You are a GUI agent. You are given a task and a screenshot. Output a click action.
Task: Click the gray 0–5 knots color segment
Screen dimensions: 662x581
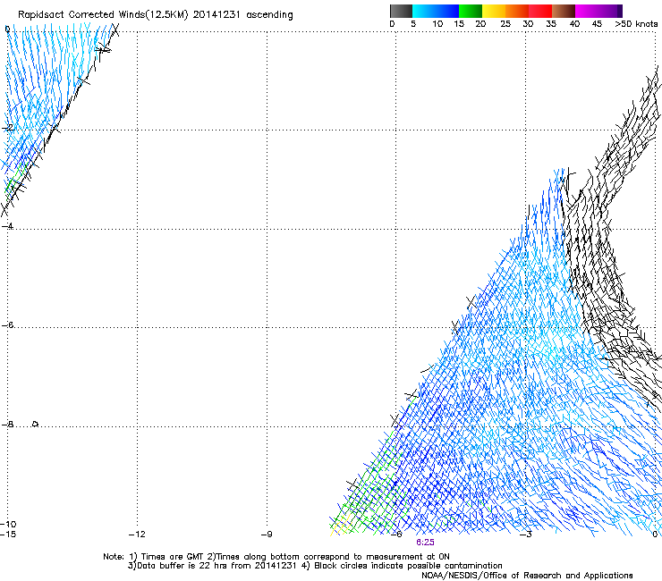tap(401, 11)
